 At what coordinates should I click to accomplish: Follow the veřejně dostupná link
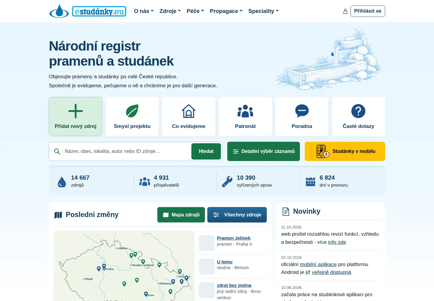332,272
